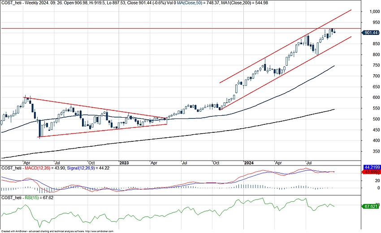Click the most recent weekly candlestick
The image size is (381, 233).
(334, 31)
